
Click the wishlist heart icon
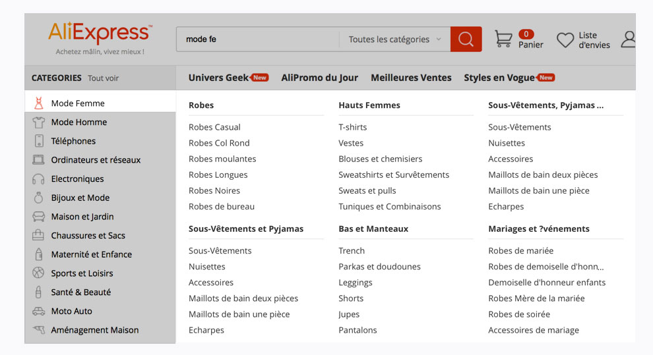(565, 40)
